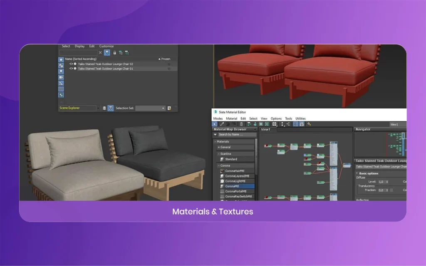Select the arrow Select Tool in Slate toolbar

click(x=215, y=124)
